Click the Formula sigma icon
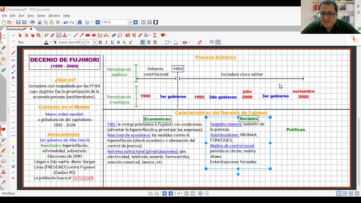 155,35
